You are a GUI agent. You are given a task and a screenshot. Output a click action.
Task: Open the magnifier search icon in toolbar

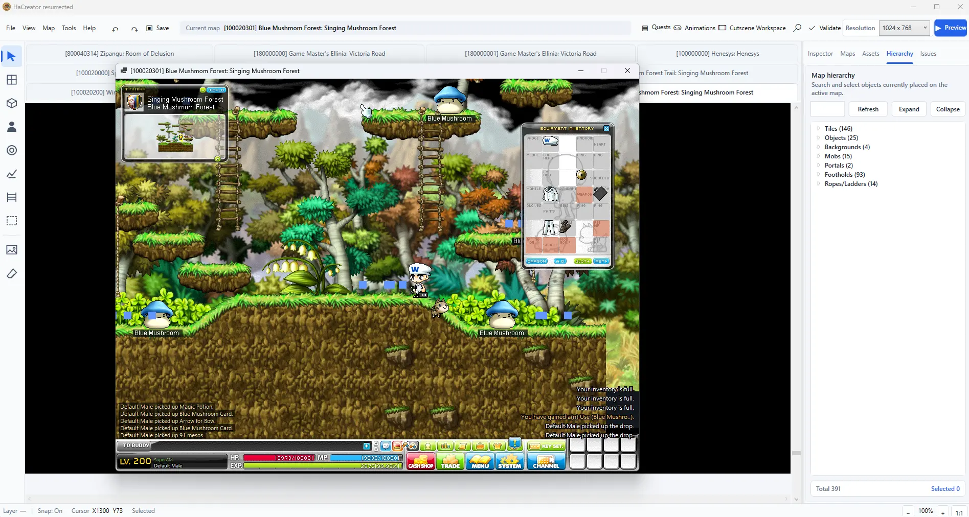(797, 28)
